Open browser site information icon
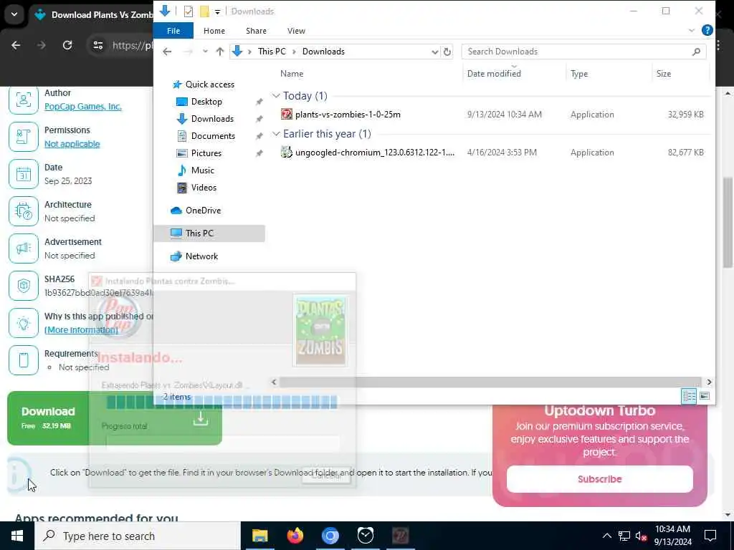Screen dimensions: 734x550 pyautogui.click(x=97, y=45)
